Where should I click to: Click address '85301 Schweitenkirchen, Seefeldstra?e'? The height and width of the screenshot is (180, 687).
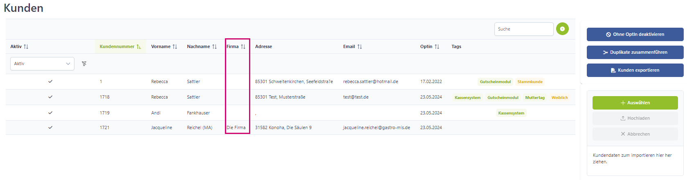click(294, 81)
